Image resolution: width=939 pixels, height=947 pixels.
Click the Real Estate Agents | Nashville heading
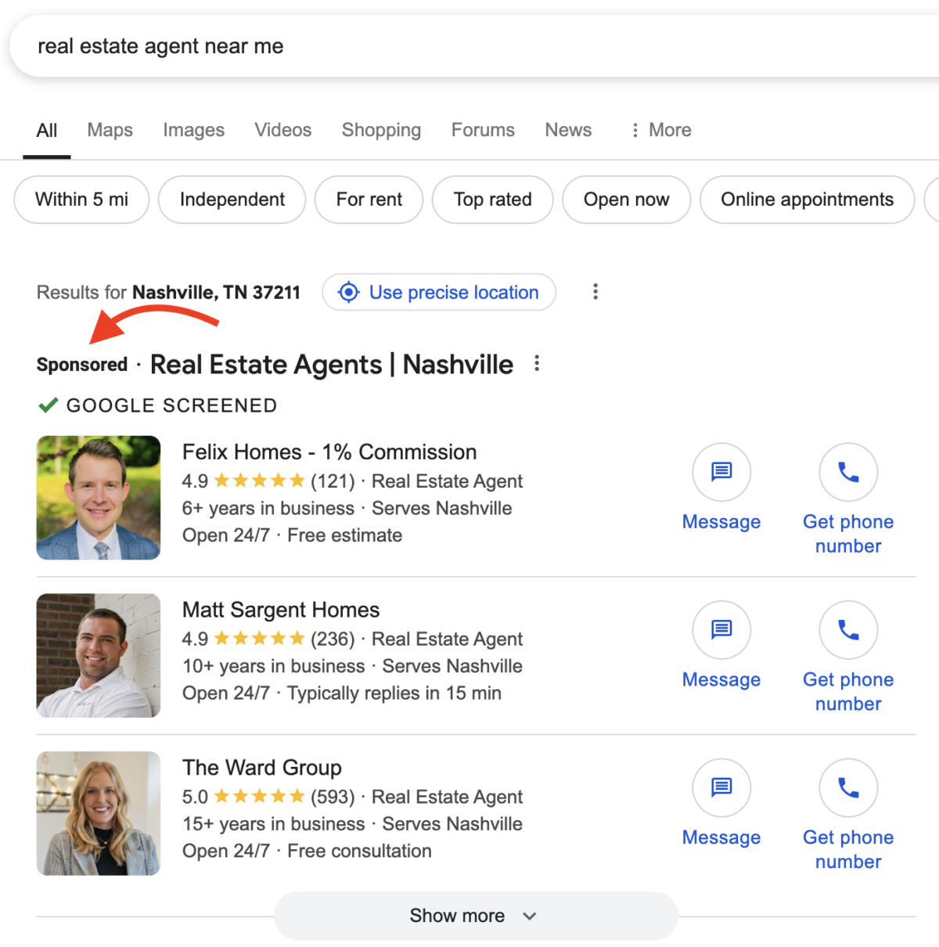(x=332, y=365)
